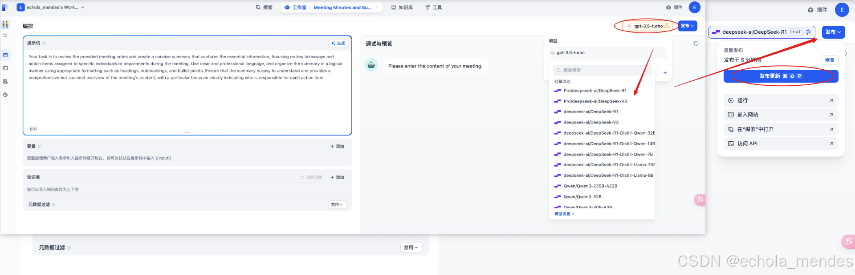Click the sidebar expand toggle below app icon

5,36
